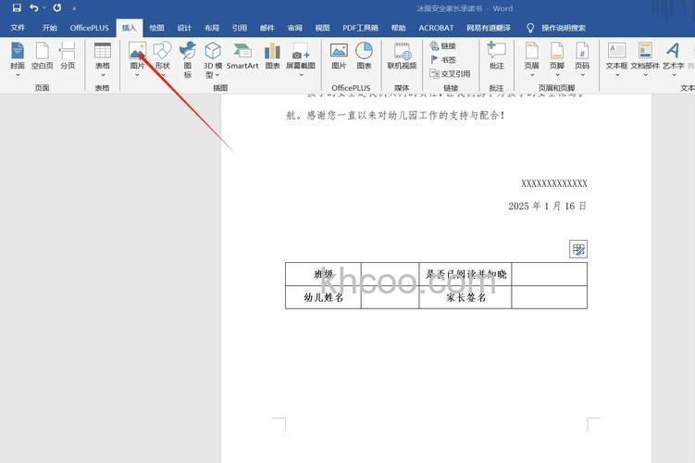Screen dimensions: 695x463
Task: Open the 帮助 tab
Action: 399,28
